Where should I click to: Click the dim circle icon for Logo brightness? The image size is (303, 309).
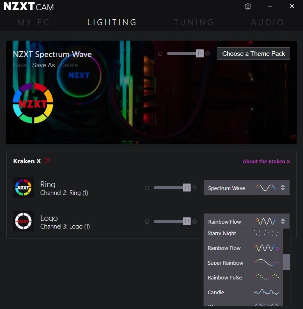[x=147, y=222]
